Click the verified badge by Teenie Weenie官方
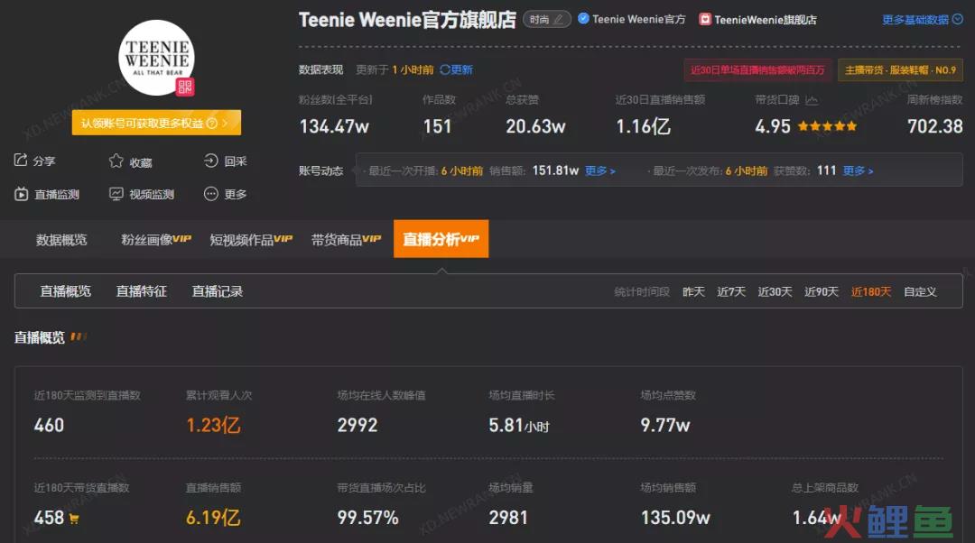This screenshot has height=543, width=975. pyautogui.click(x=583, y=19)
